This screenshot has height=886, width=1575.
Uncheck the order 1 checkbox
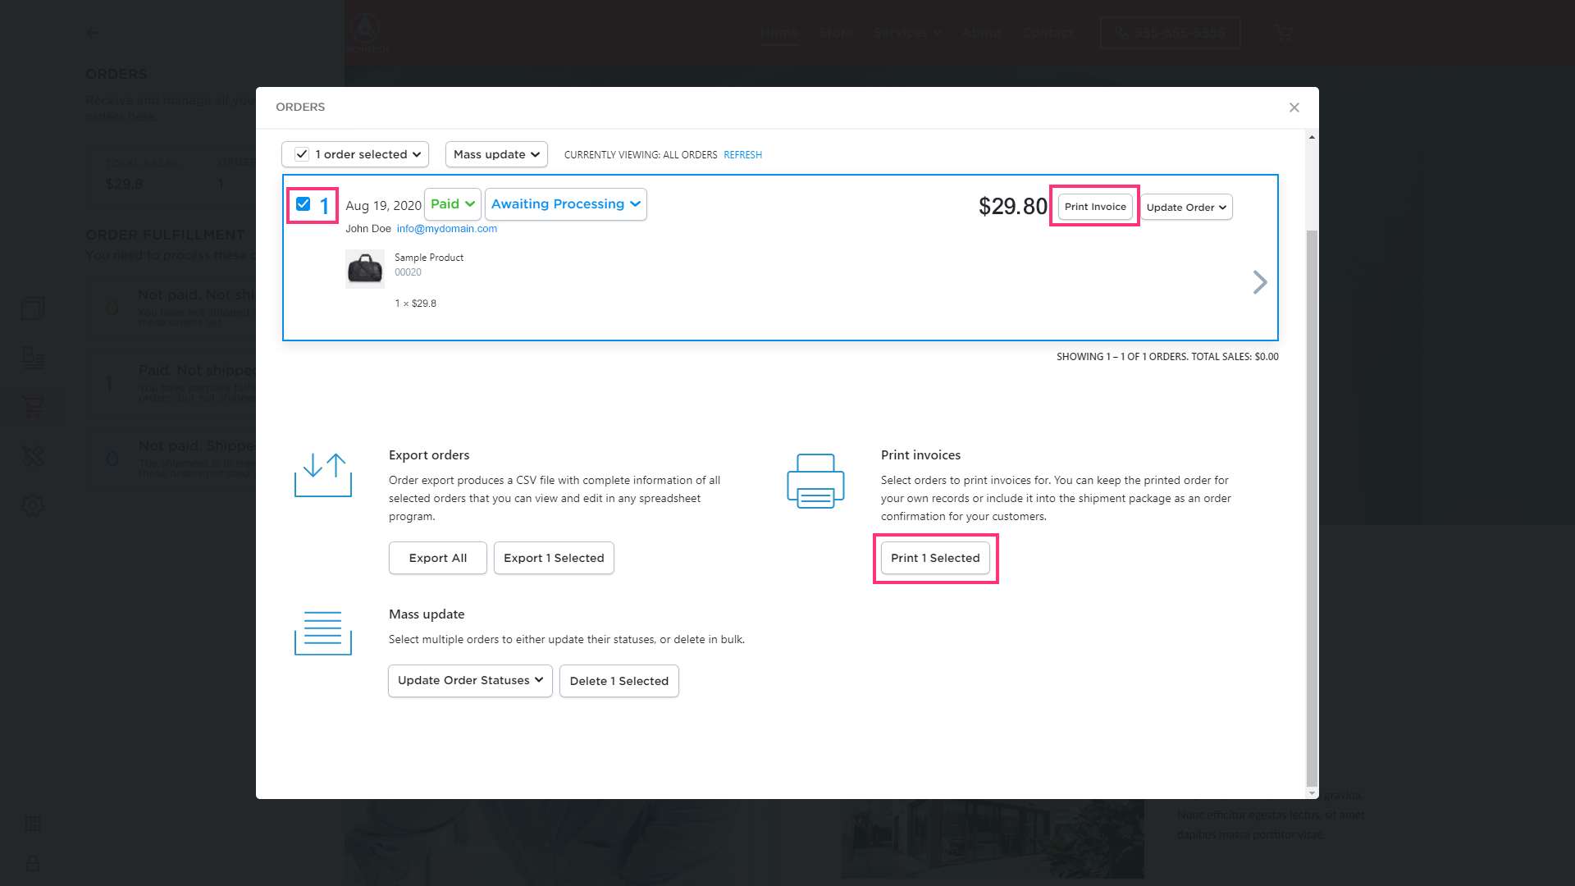click(303, 204)
